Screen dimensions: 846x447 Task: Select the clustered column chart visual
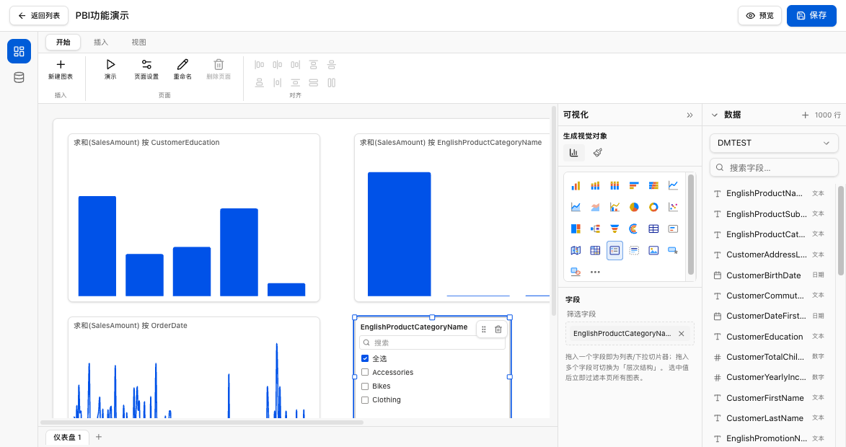point(576,185)
